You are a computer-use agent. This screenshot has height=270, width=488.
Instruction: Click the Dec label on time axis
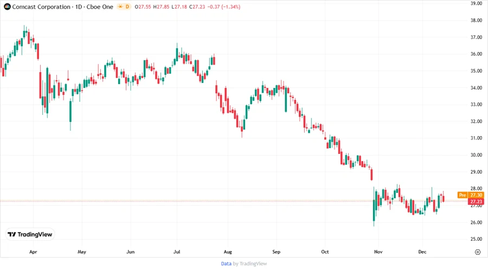pyautogui.click(x=422, y=252)
